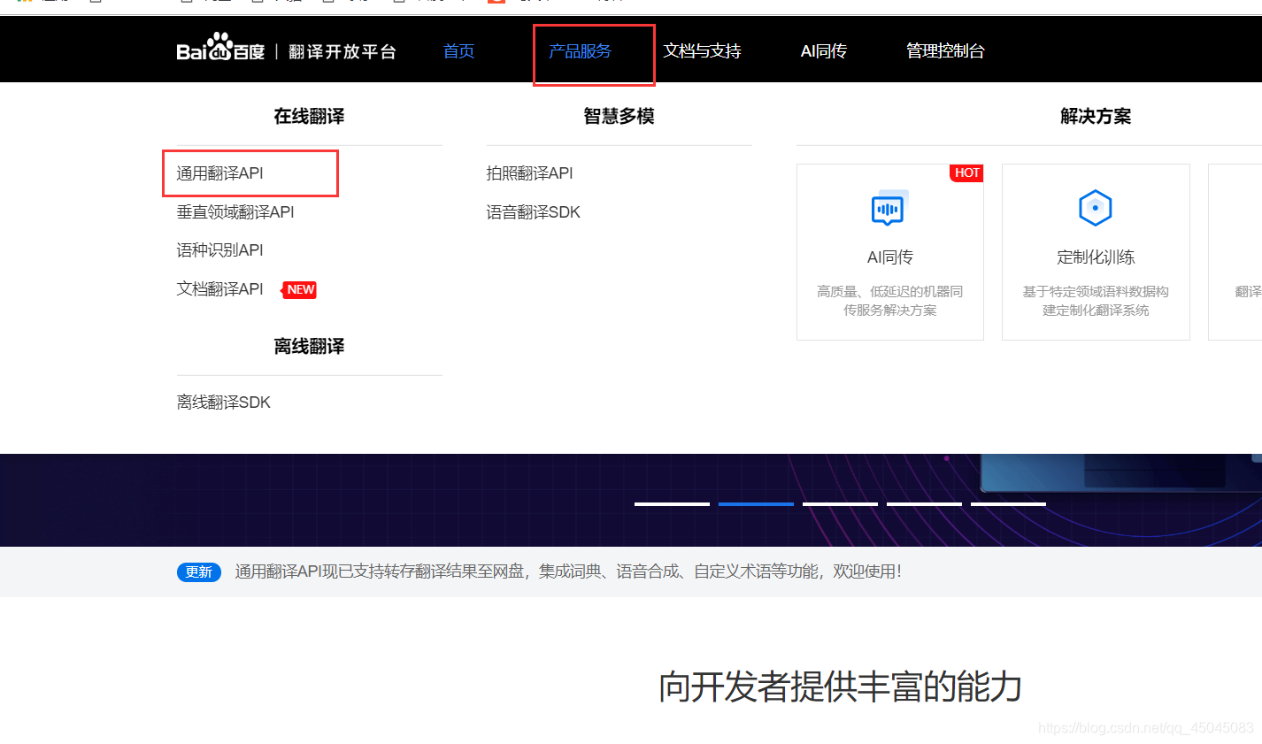This screenshot has width=1262, height=744.
Task: Open 拍照翻译API link
Action: pyautogui.click(x=529, y=173)
